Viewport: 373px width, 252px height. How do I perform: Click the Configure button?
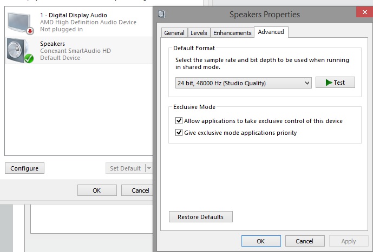click(24, 168)
